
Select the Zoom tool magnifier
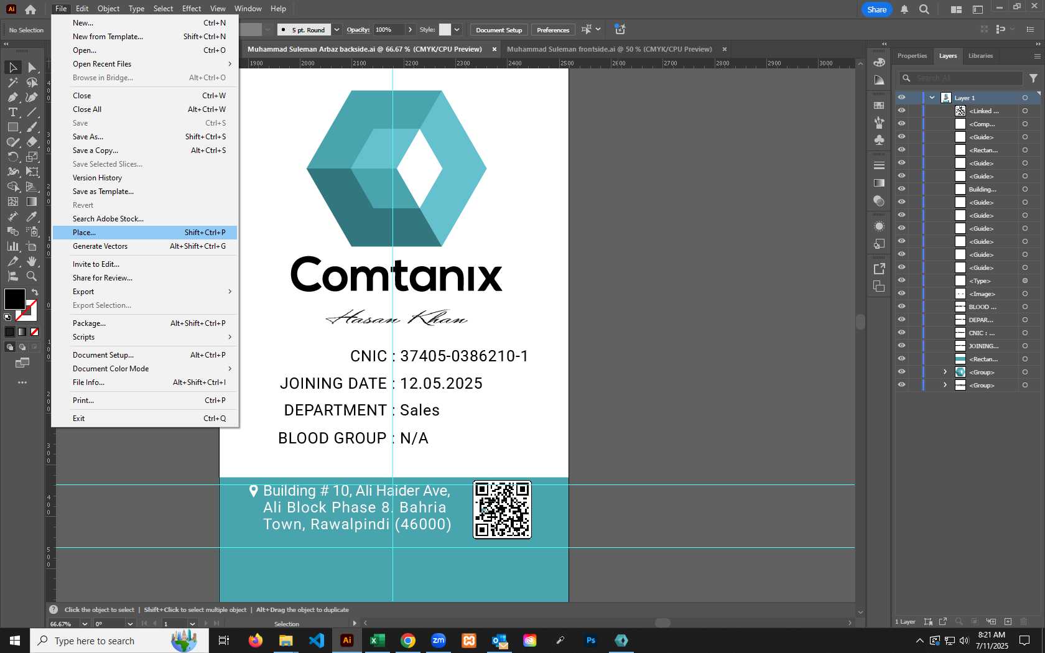pos(32,276)
